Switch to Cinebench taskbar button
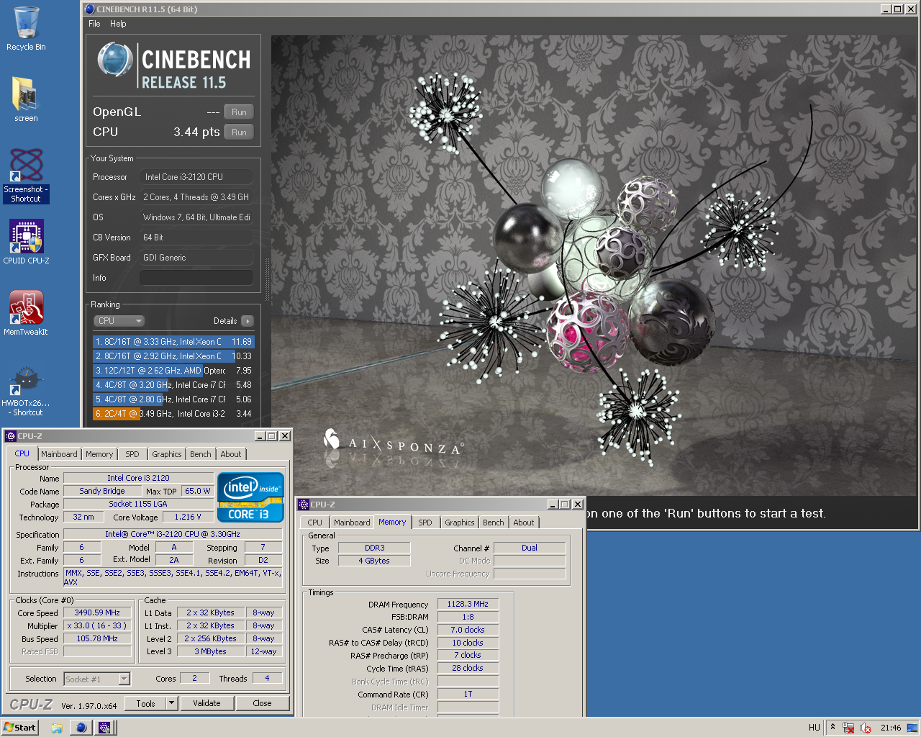 [81, 728]
